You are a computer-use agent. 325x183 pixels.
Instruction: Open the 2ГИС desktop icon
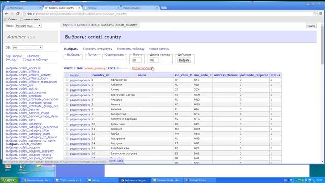[x=8, y=168]
